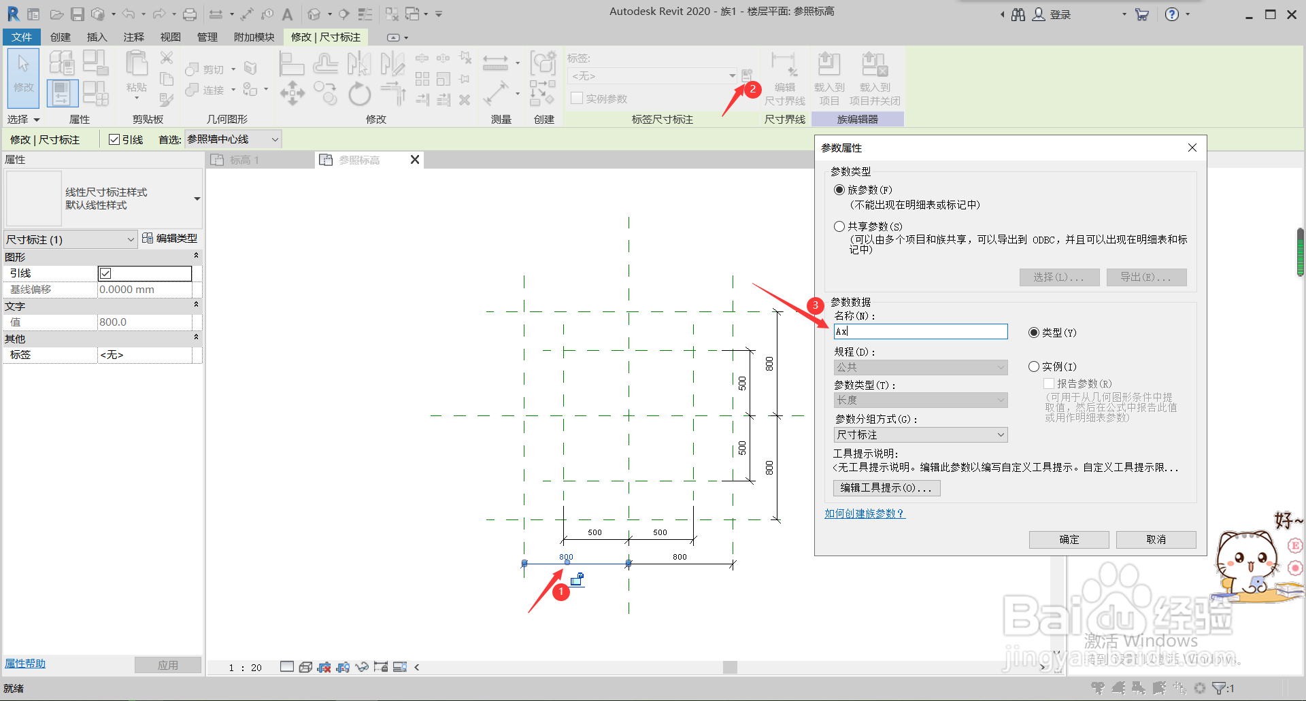
Task: Open the Autodesk App Store cart icon
Action: [1142, 14]
